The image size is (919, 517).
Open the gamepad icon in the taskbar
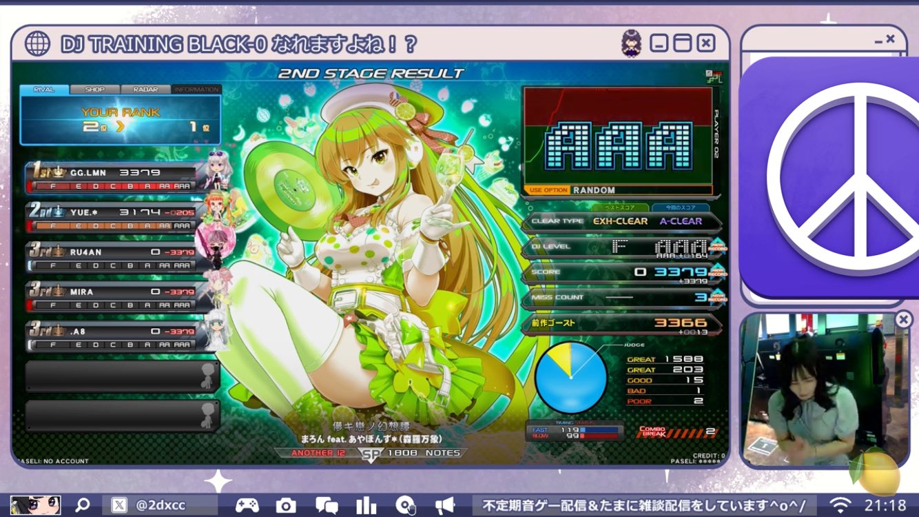click(x=247, y=505)
